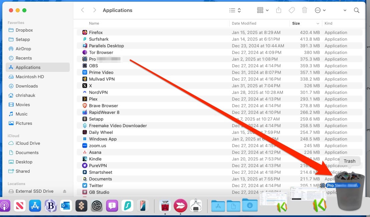Select Mullvad VPN in the list

[220, 79]
